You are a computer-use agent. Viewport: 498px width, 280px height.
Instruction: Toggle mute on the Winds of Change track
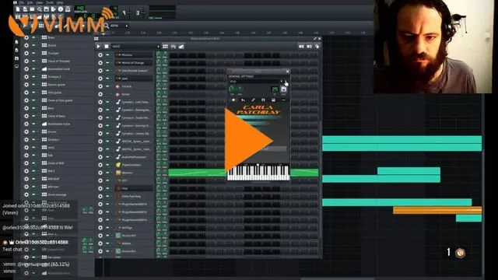click(108, 62)
